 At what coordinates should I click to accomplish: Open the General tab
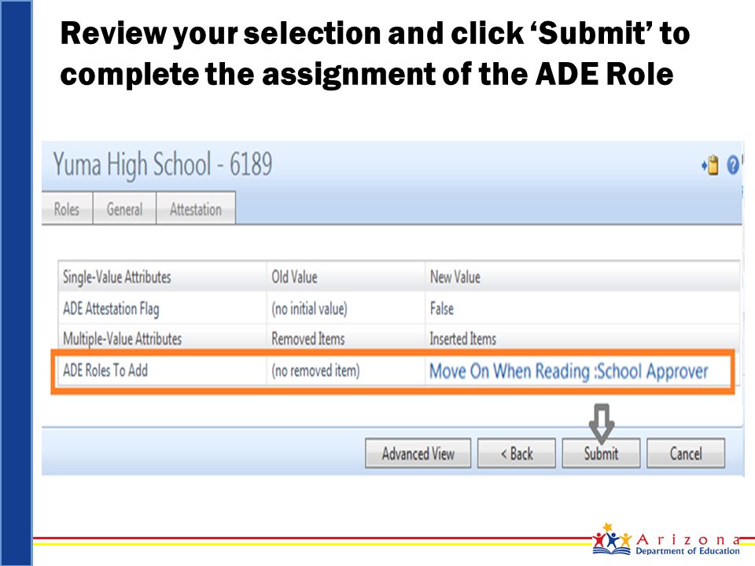[124, 208]
